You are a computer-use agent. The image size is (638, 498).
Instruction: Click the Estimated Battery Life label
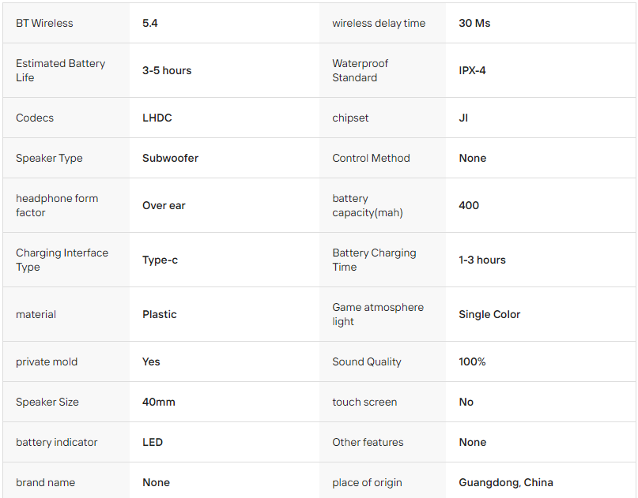(61, 70)
